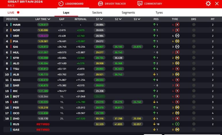This screenshot has width=222, height=135.
Task: Click Russell's intermediate tyre icon
Action: click(x=177, y=124)
